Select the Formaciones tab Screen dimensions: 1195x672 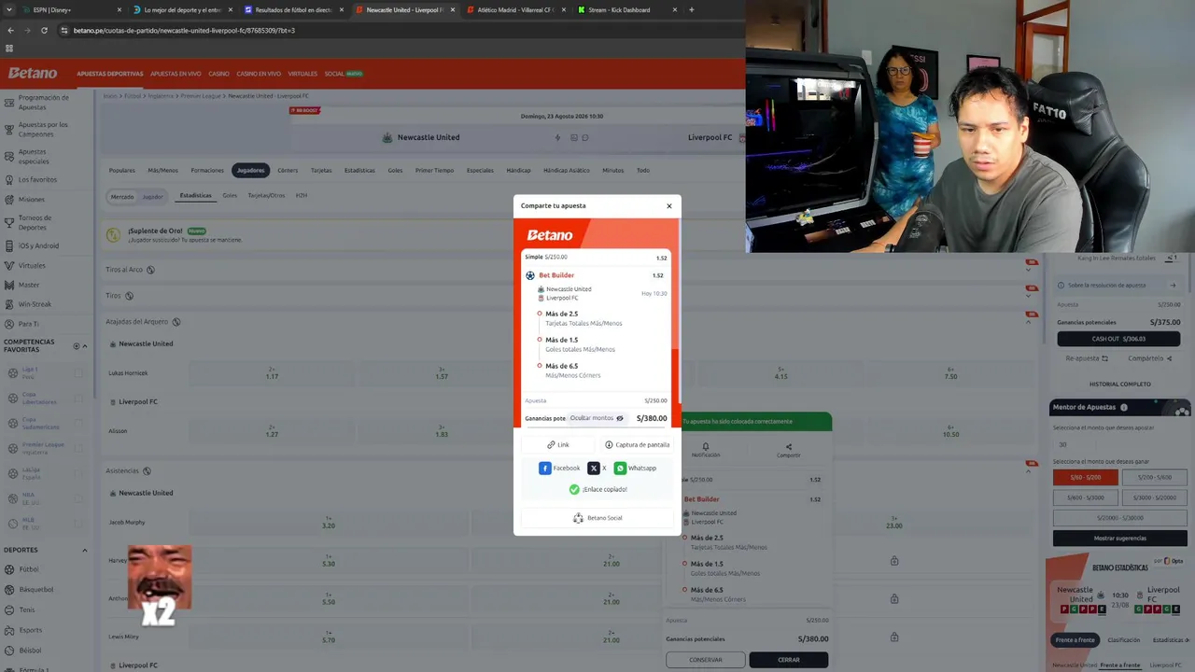pyautogui.click(x=207, y=170)
